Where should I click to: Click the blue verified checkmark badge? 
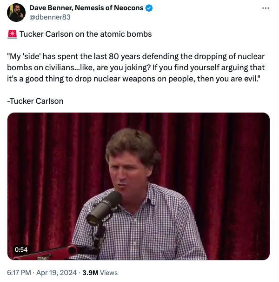[x=150, y=8]
